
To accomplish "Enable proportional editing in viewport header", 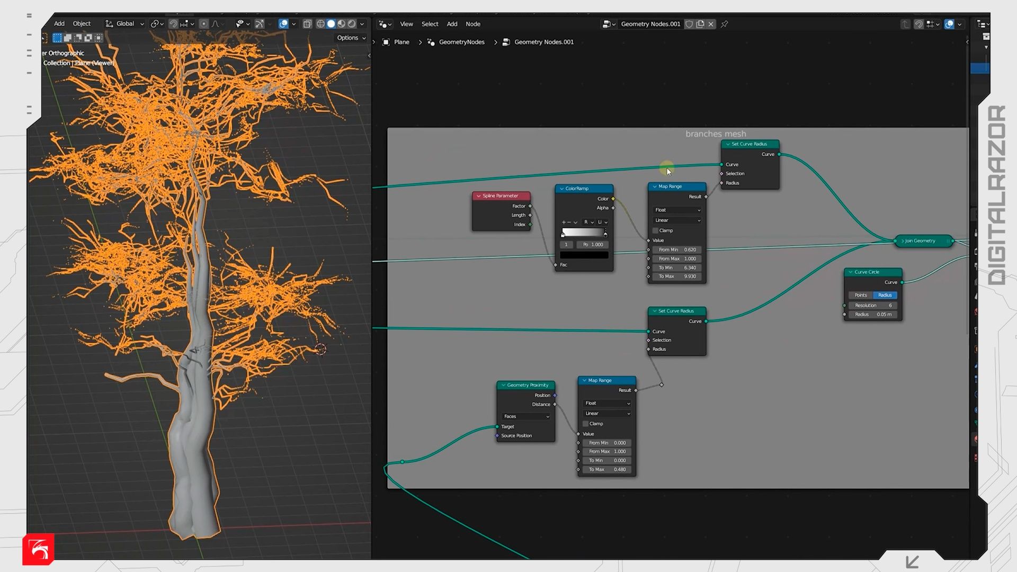I will pyautogui.click(x=204, y=24).
